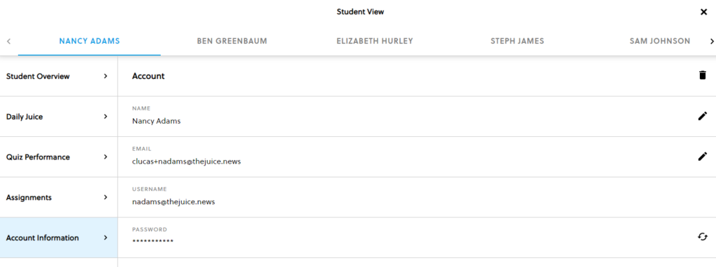The height and width of the screenshot is (267, 716).
Task: Click the Account Information chevron
Action: [106, 238]
